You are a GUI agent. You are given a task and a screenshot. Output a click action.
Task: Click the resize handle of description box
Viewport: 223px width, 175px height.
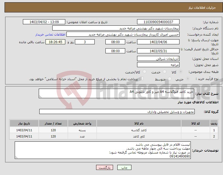pos(40,97)
